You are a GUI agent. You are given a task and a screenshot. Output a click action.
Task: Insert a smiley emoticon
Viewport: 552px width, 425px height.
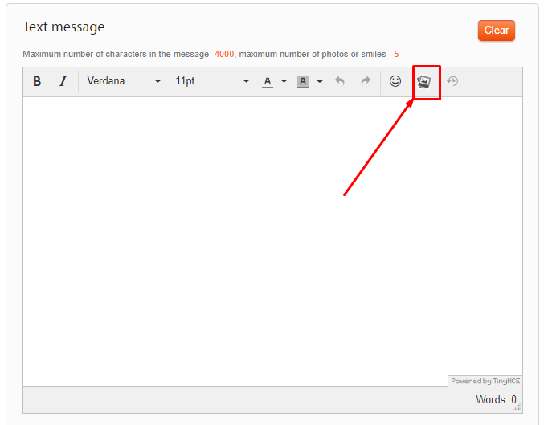(x=395, y=81)
